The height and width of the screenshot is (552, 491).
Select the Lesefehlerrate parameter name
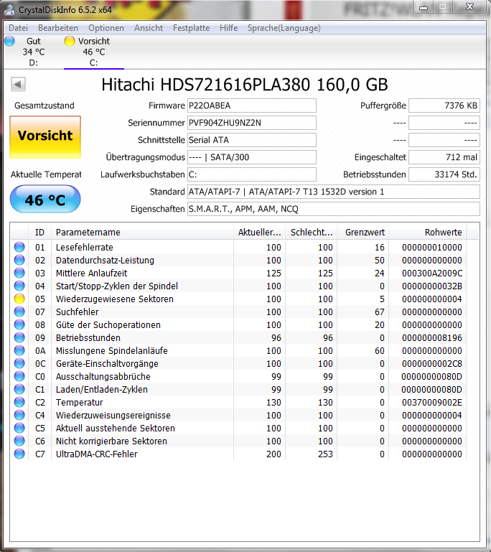click(x=85, y=247)
